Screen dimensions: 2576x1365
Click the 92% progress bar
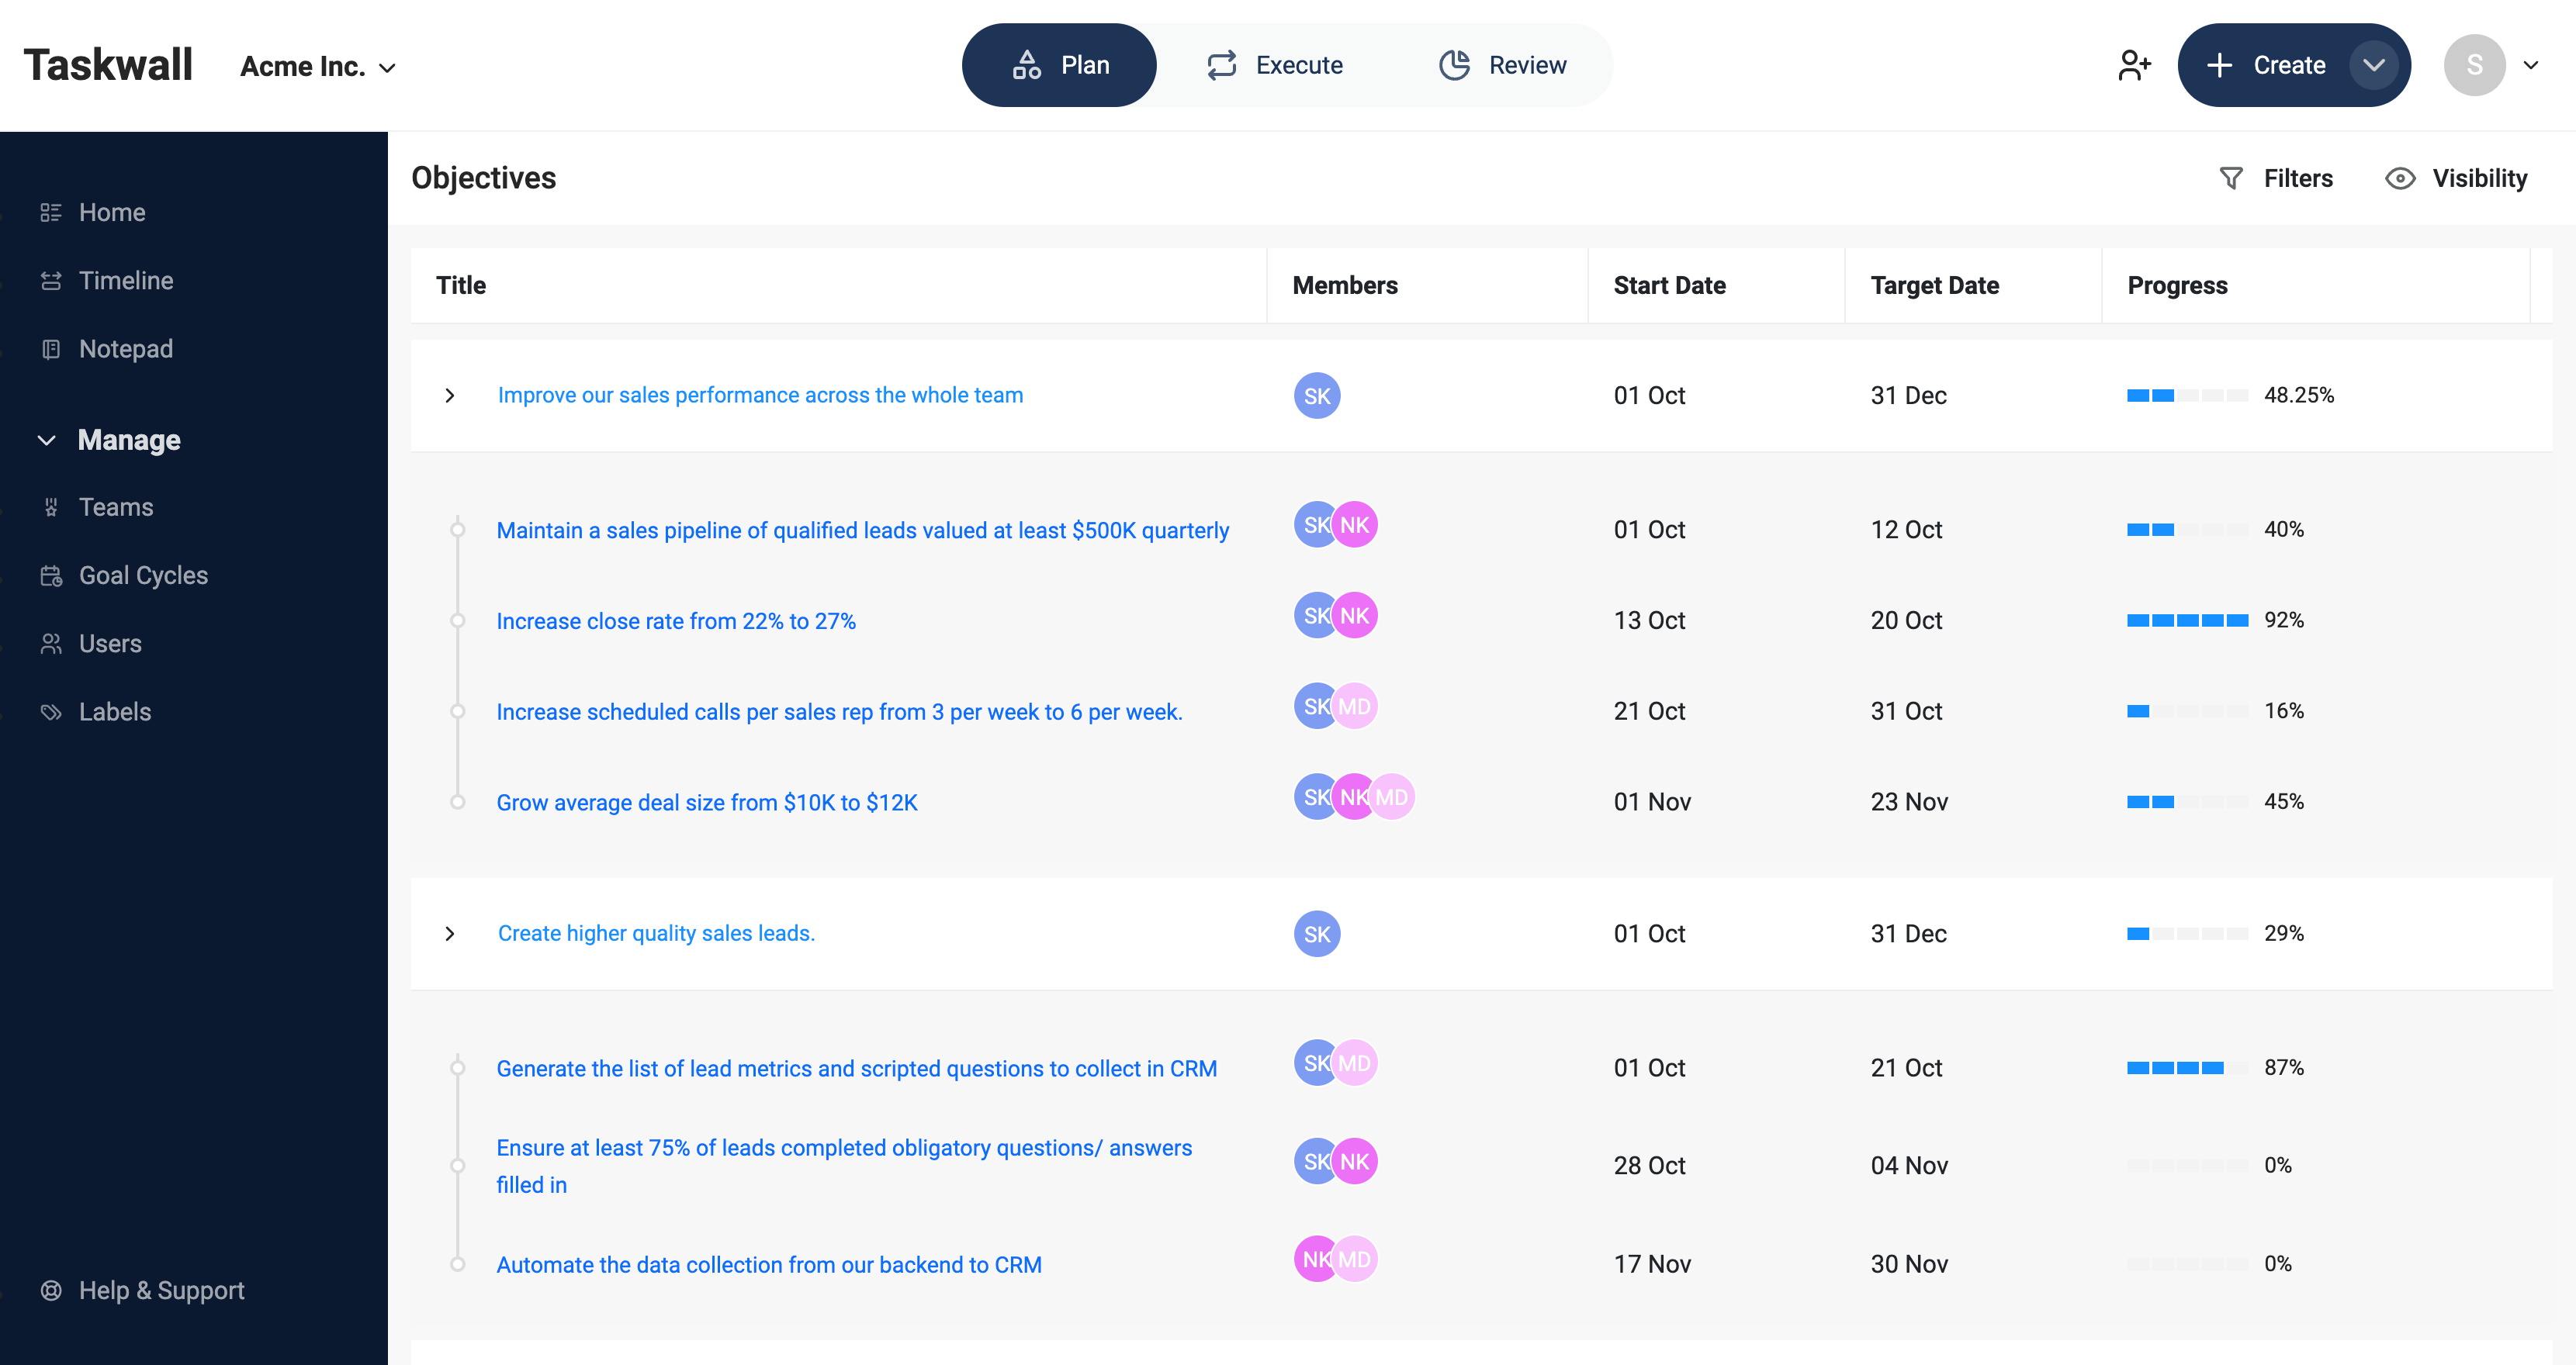tap(2187, 620)
